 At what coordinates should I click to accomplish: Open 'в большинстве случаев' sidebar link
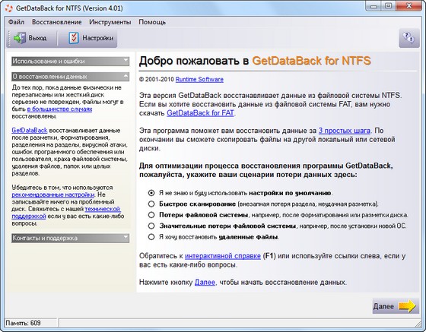coord(59,109)
